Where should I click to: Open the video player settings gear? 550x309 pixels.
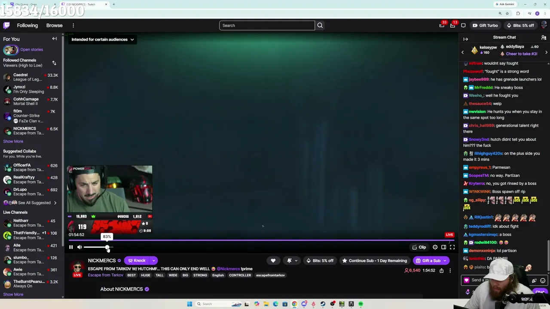click(x=435, y=247)
